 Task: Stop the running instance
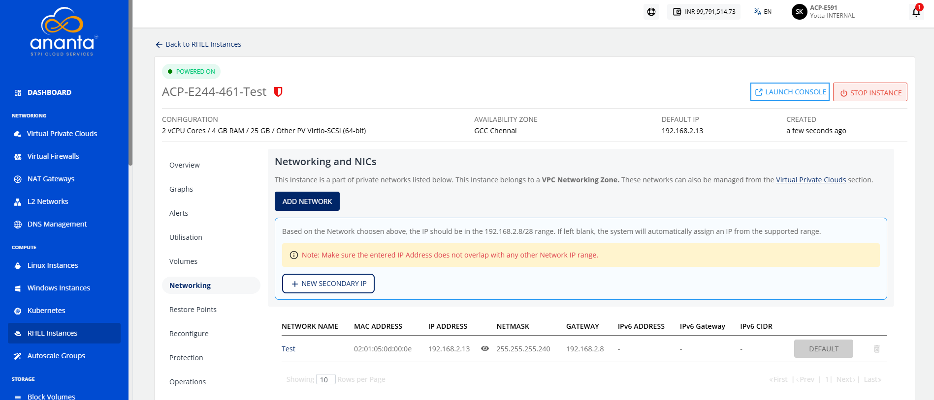coord(870,92)
